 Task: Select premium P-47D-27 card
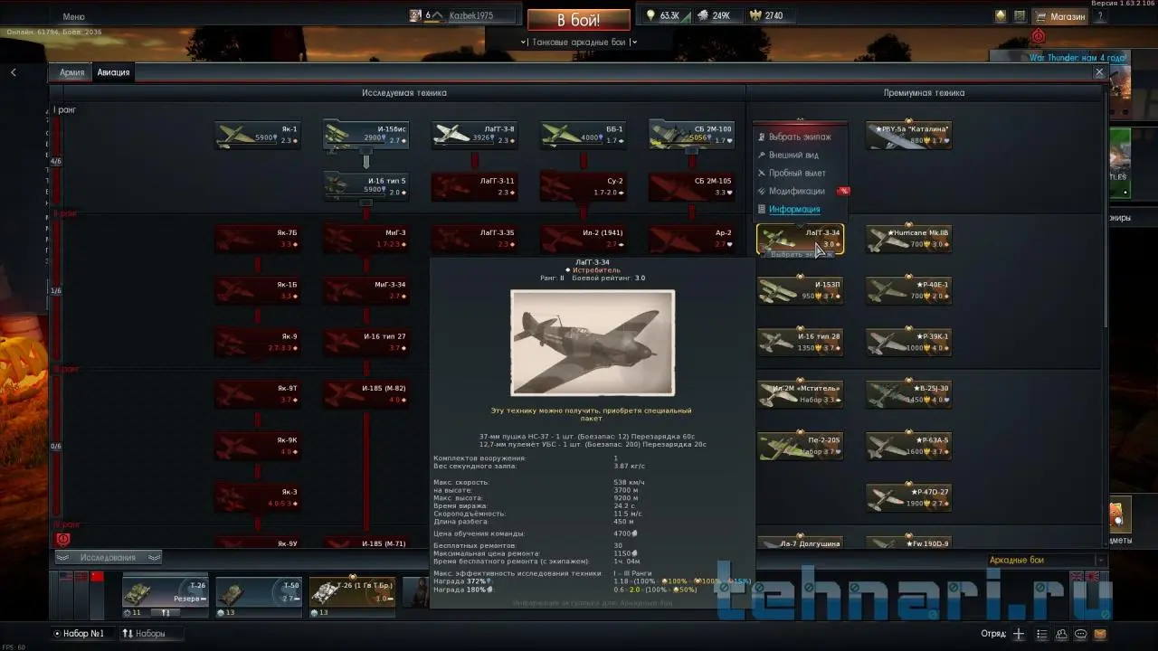click(908, 497)
